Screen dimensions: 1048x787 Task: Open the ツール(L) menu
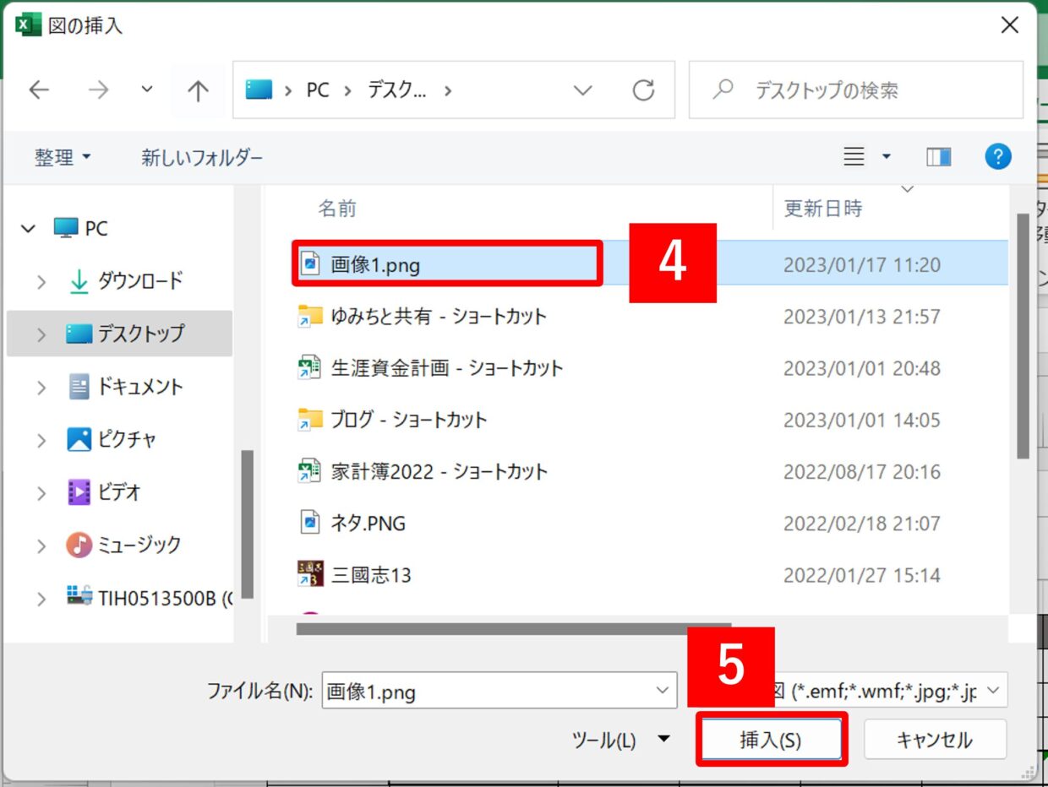[621, 740]
